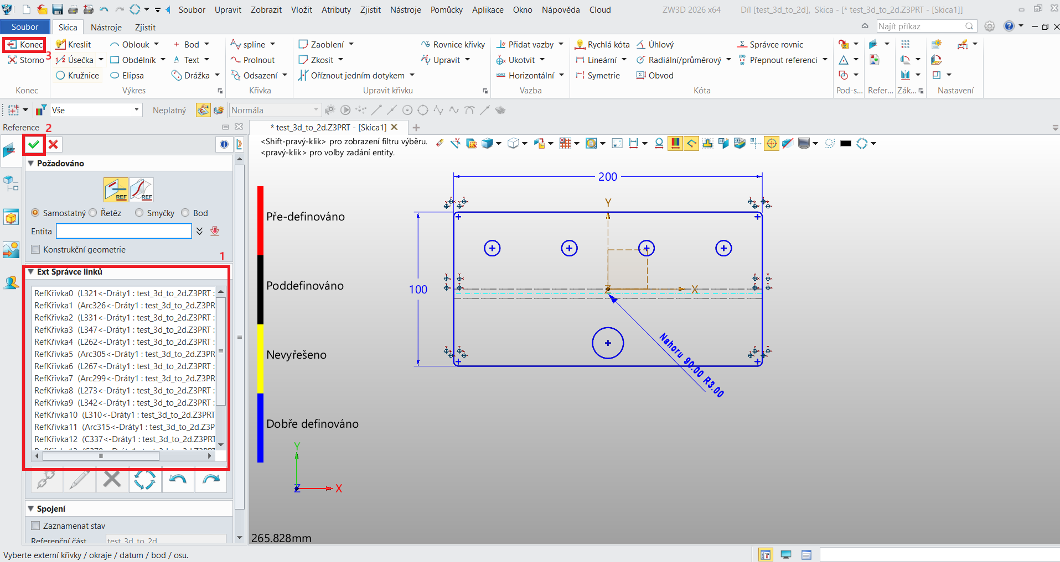Click the refresh arrows icon below the link list
Viewport: 1060px width, 562px height.
click(144, 479)
